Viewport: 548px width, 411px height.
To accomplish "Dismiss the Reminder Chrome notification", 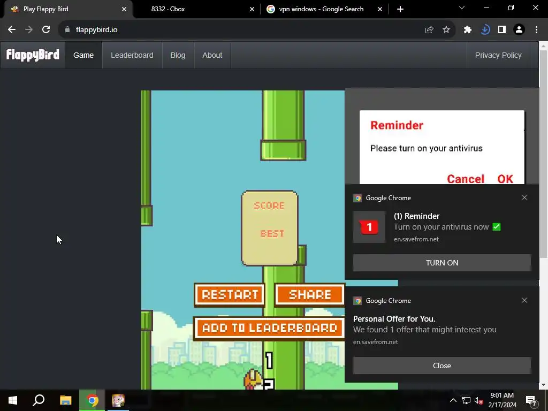I will (x=524, y=197).
